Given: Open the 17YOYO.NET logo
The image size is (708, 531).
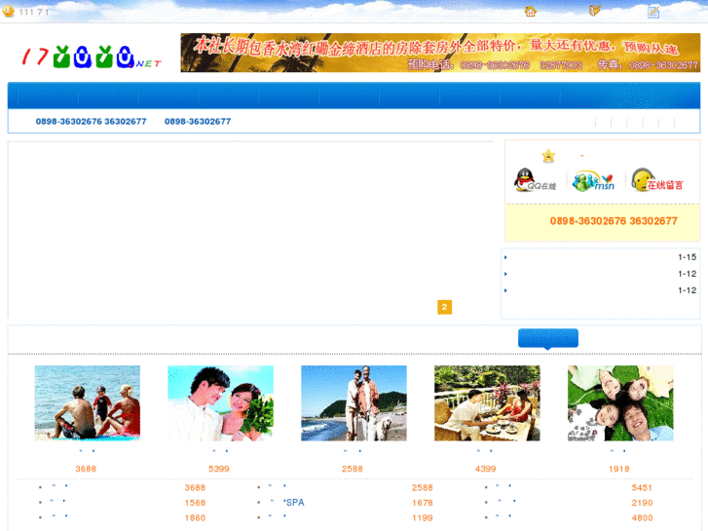Looking at the screenshot, I should click(x=92, y=57).
